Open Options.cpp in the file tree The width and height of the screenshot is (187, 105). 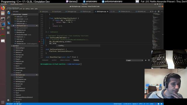(19, 50)
